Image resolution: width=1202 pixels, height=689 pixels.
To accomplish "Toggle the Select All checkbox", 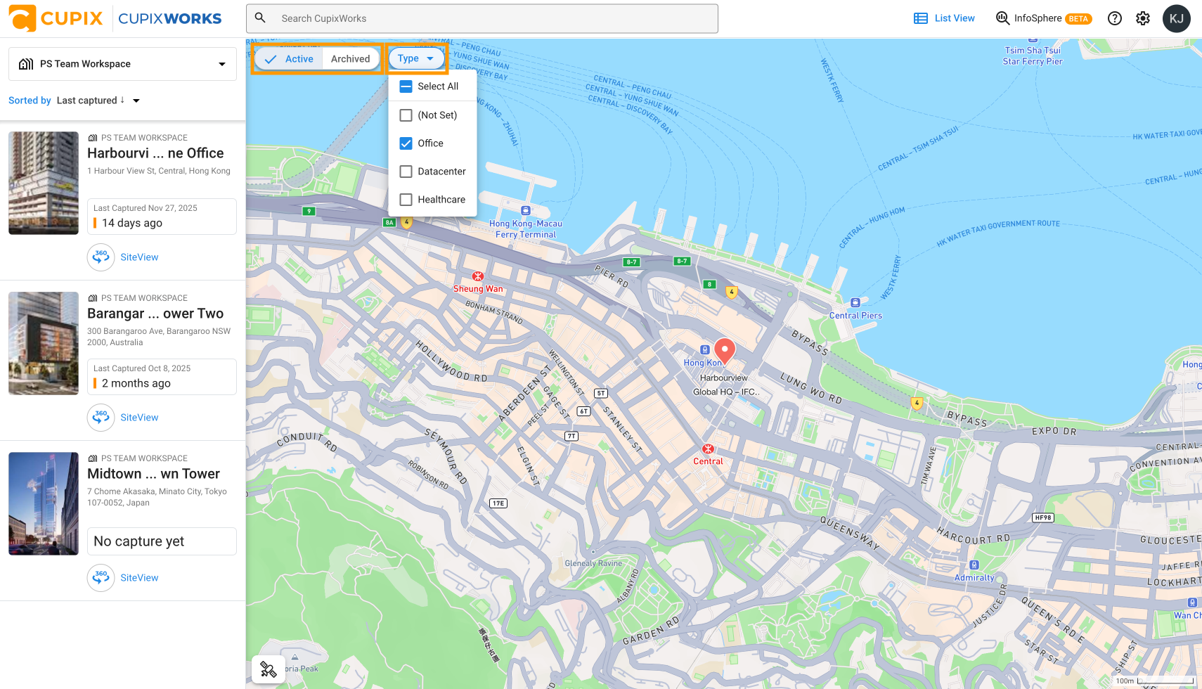I will point(406,86).
